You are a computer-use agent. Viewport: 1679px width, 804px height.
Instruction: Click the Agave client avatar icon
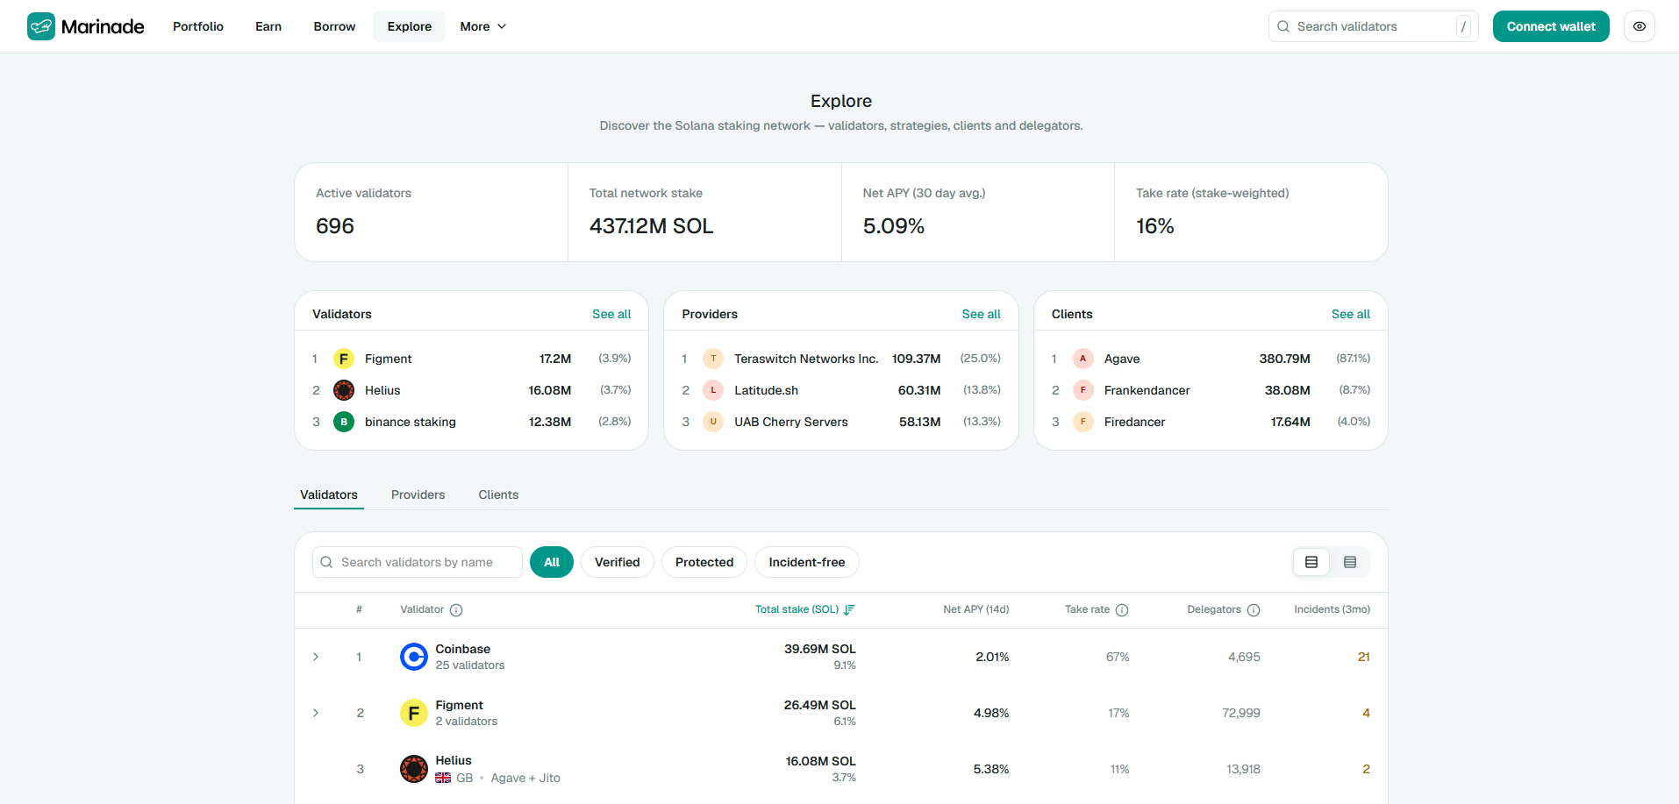click(1083, 359)
